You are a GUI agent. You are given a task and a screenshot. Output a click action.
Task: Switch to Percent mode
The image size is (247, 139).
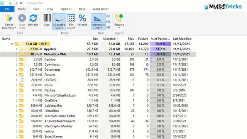pyautogui.click(x=82, y=20)
